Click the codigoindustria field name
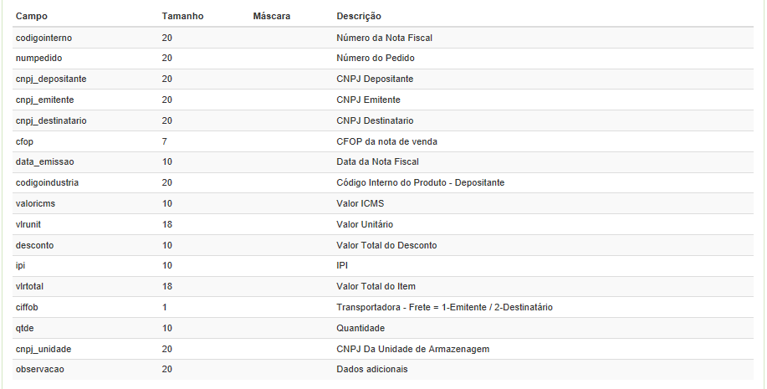 click(47, 182)
